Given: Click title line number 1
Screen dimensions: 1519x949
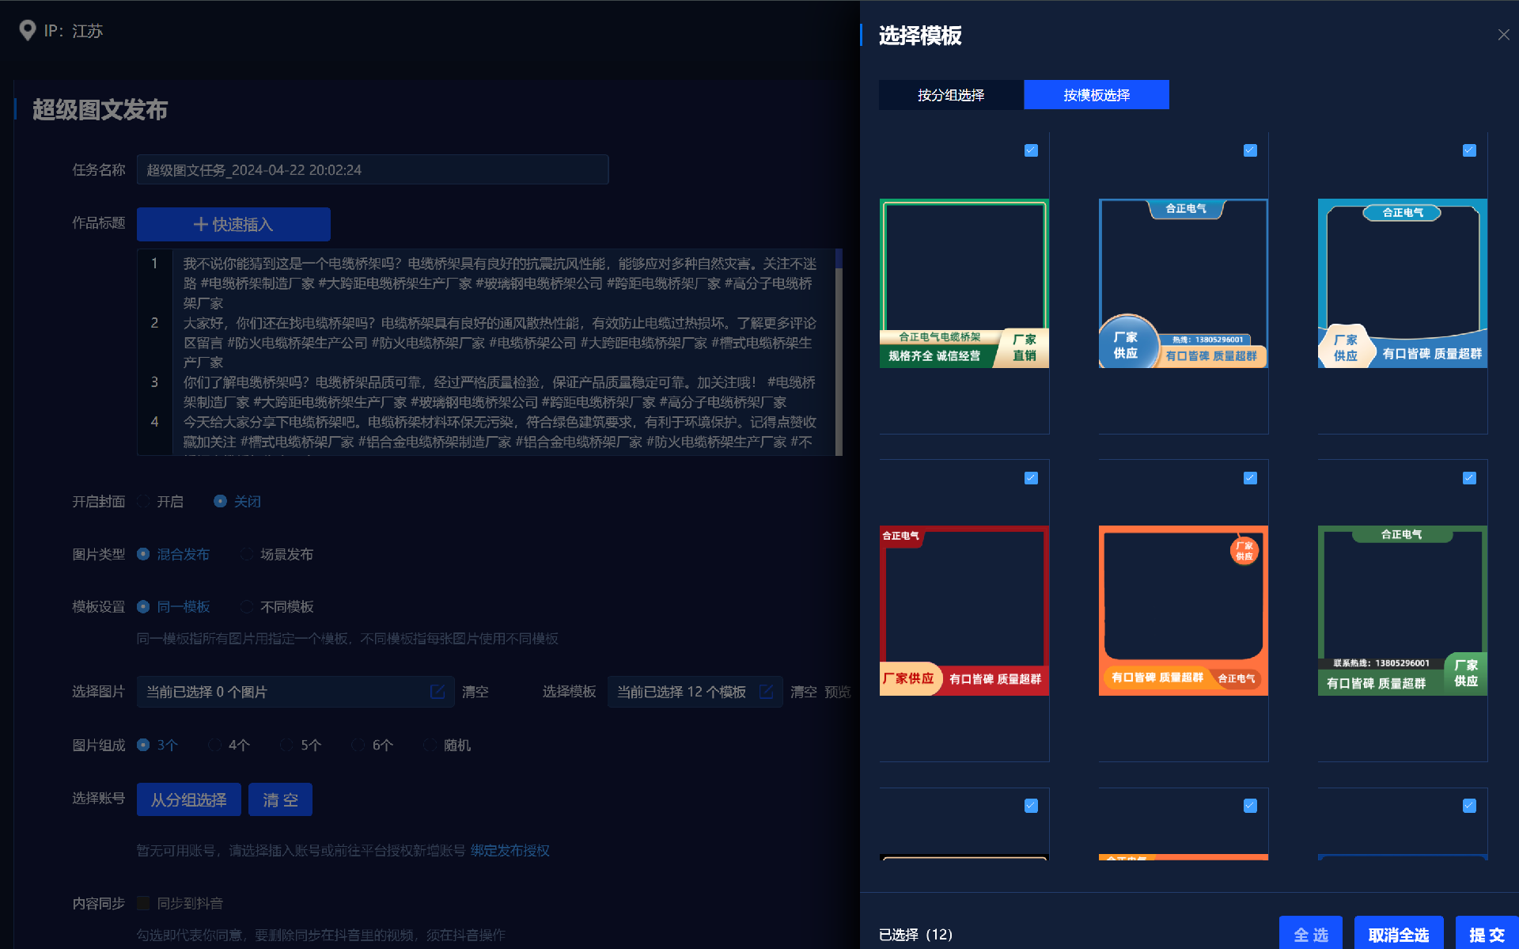Looking at the screenshot, I should (x=154, y=264).
